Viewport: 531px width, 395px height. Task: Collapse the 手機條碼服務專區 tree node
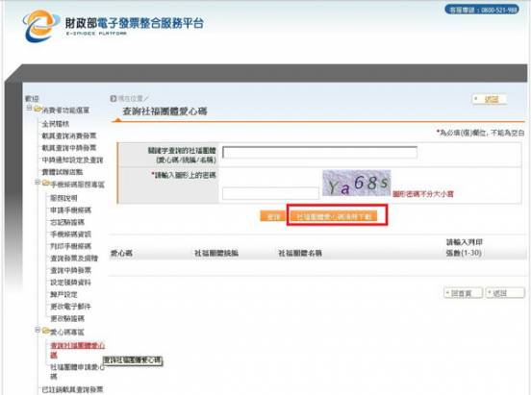click(x=38, y=182)
